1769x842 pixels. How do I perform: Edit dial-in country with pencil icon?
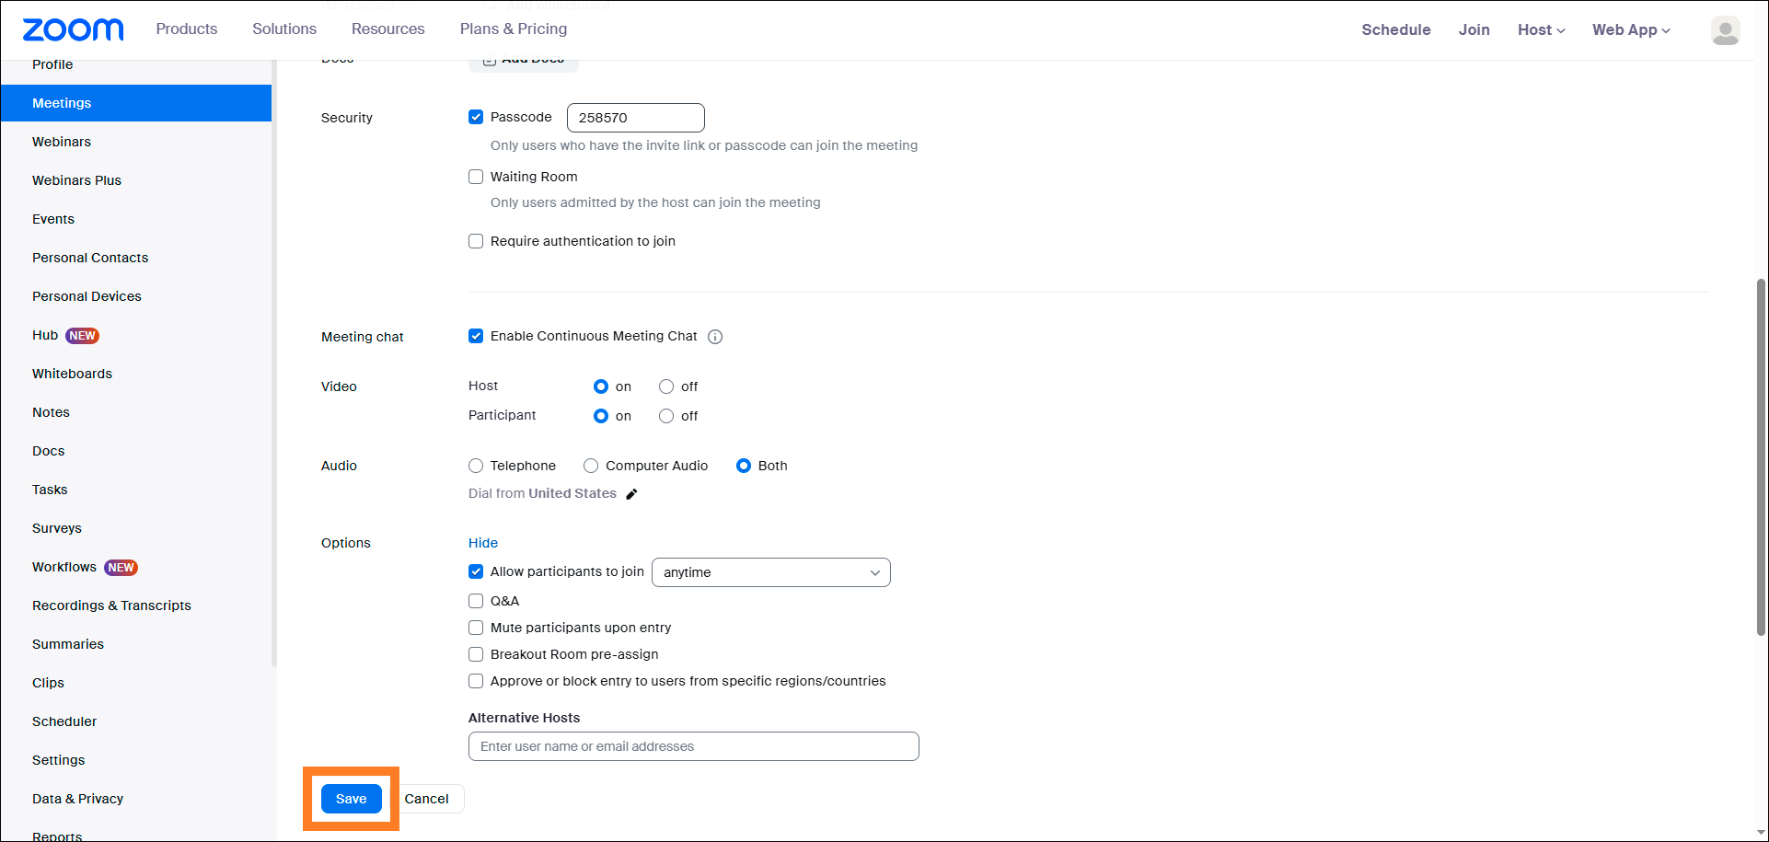[631, 494]
